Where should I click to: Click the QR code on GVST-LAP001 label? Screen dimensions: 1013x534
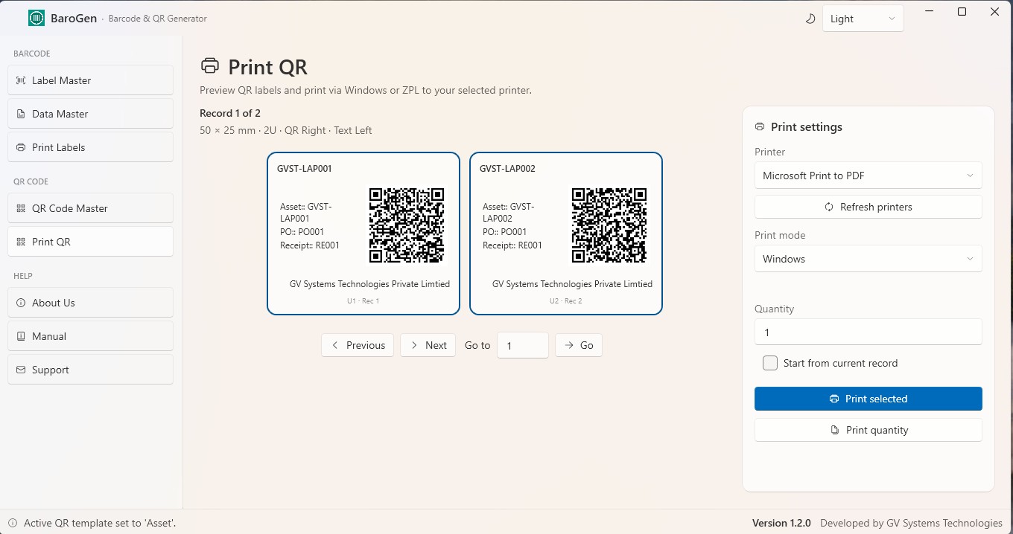point(407,225)
